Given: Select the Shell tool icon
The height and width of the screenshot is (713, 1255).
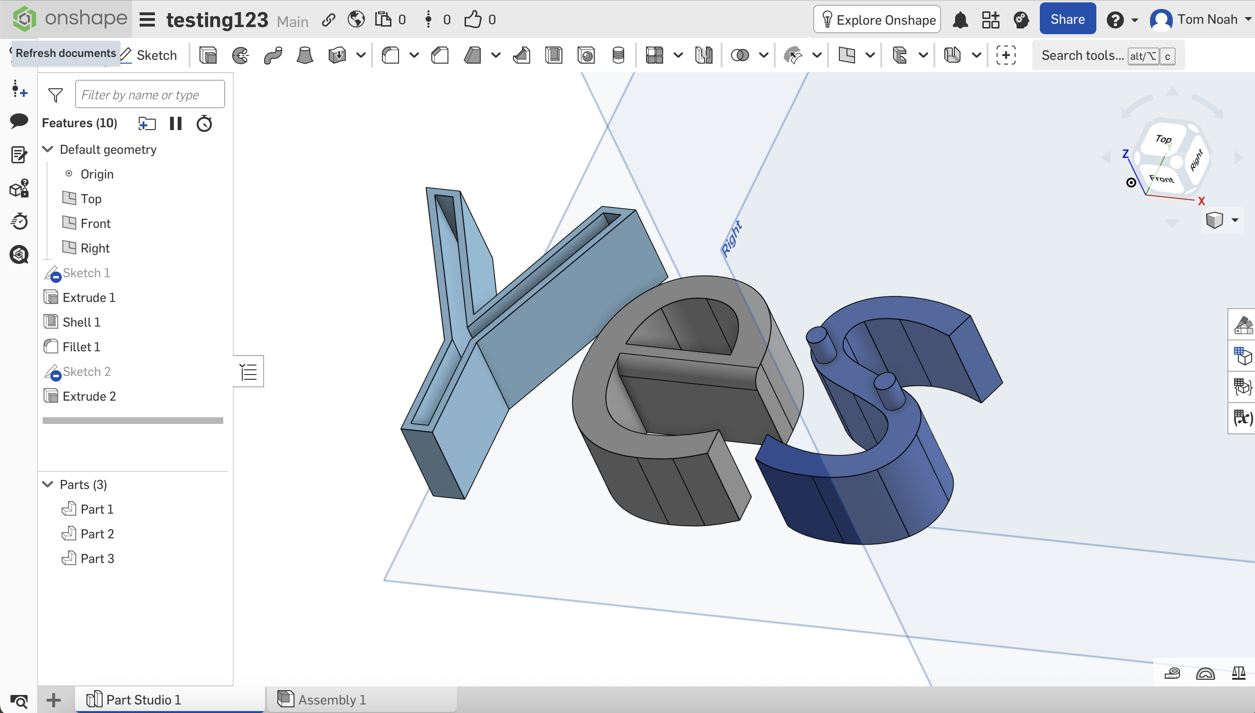Looking at the screenshot, I should (554, 56).
